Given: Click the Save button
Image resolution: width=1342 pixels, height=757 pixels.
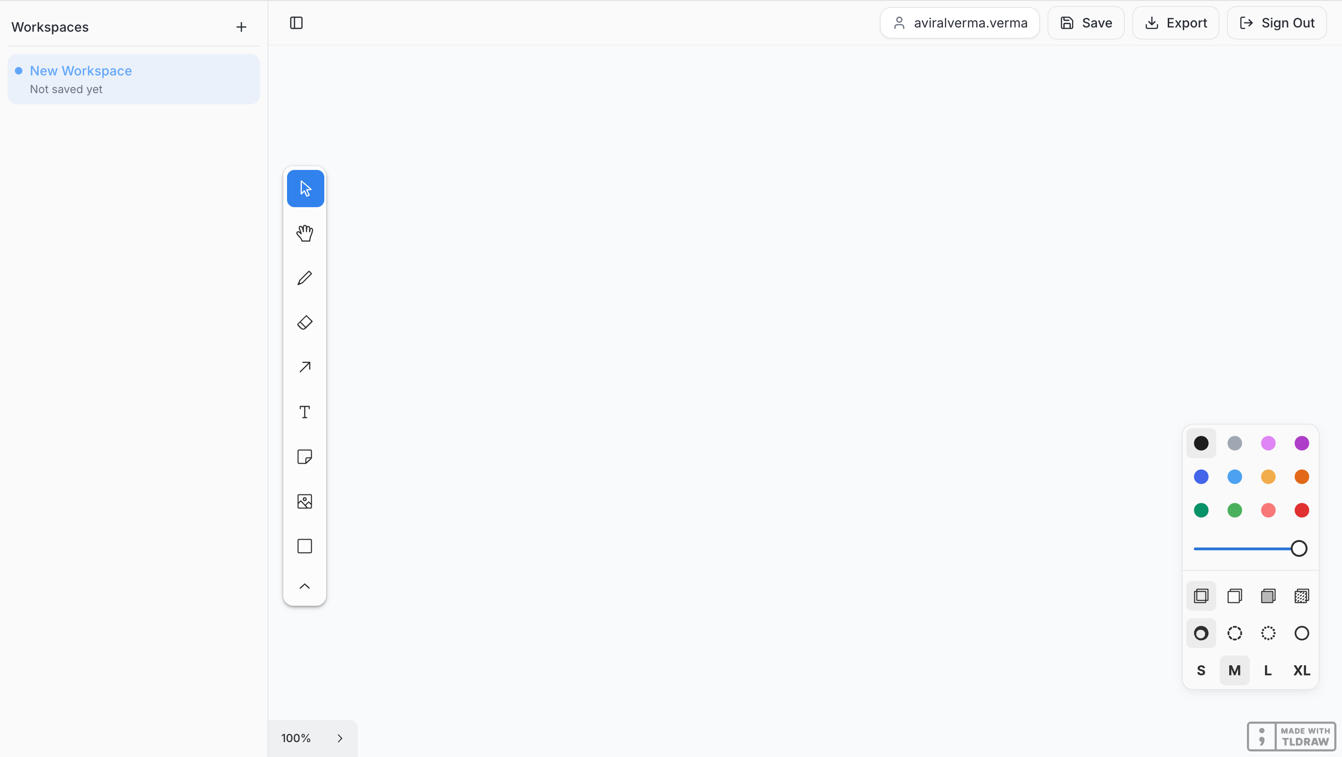Looking at the screenshot, I should (x=1086, y=23).
